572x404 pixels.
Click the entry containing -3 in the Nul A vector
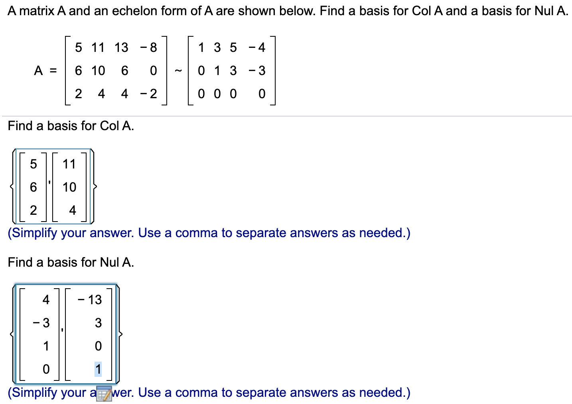(x=41, y=323)
